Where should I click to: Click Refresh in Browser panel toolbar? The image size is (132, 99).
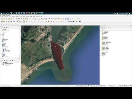[3, 28]
